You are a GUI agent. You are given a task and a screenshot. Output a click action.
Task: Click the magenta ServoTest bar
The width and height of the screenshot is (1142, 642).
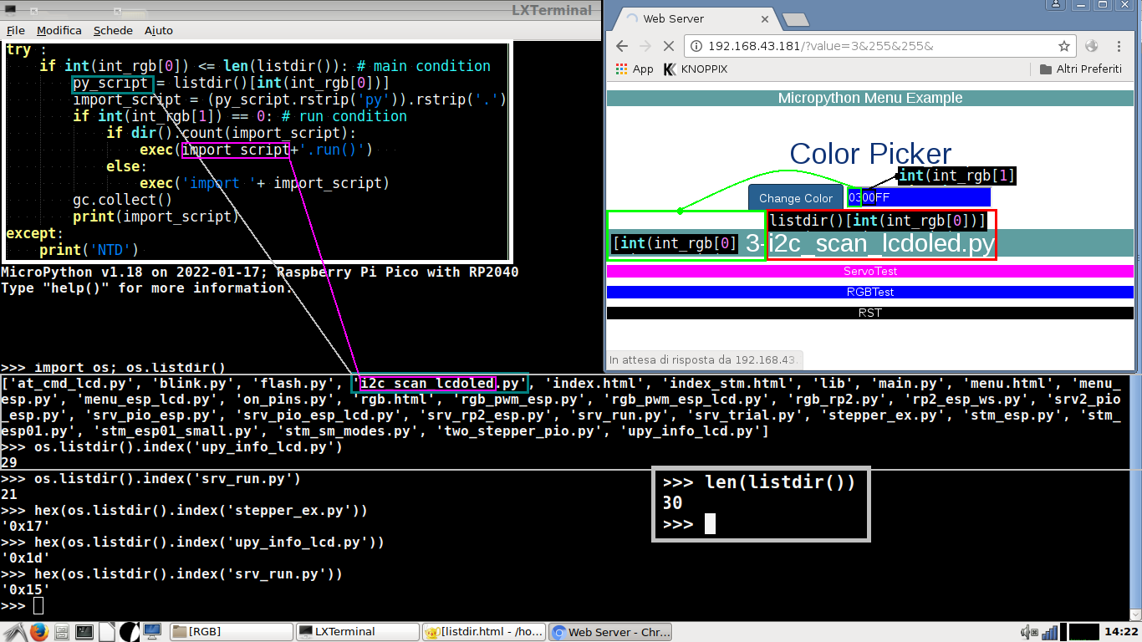point(869,271)
